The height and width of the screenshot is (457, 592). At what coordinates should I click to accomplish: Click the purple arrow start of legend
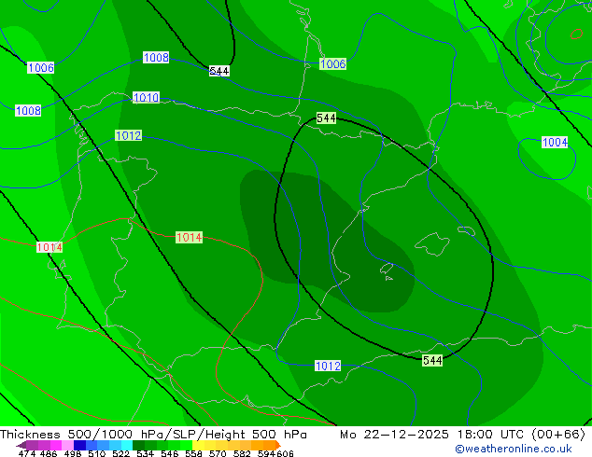(x=21, y=445)
